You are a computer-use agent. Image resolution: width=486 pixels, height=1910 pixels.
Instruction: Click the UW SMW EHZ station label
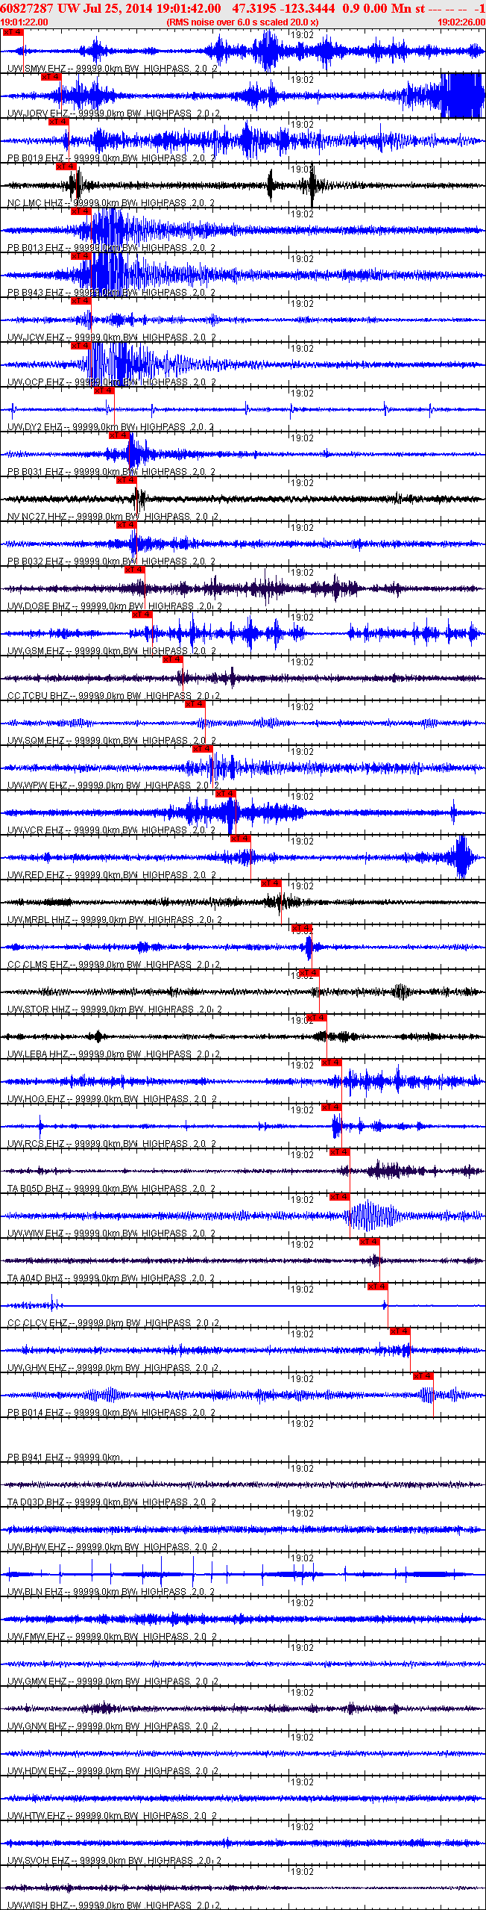(113, 69)
